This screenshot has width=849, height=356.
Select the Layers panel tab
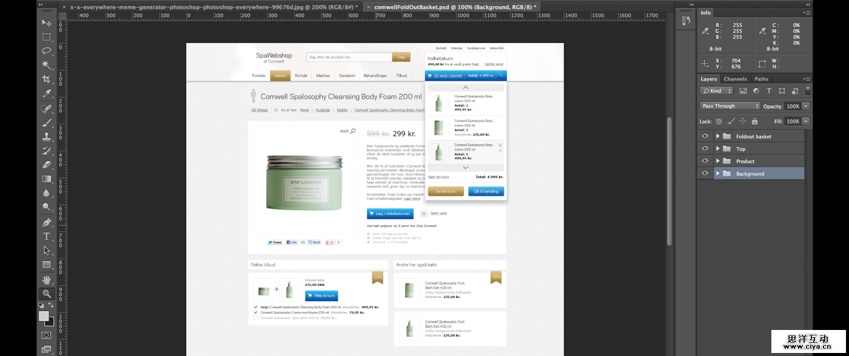coord(708,79)
